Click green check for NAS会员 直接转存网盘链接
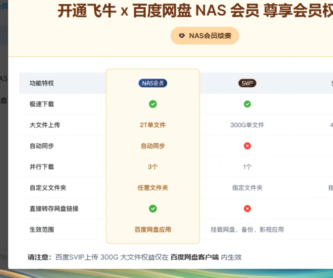 pos(153,209)
